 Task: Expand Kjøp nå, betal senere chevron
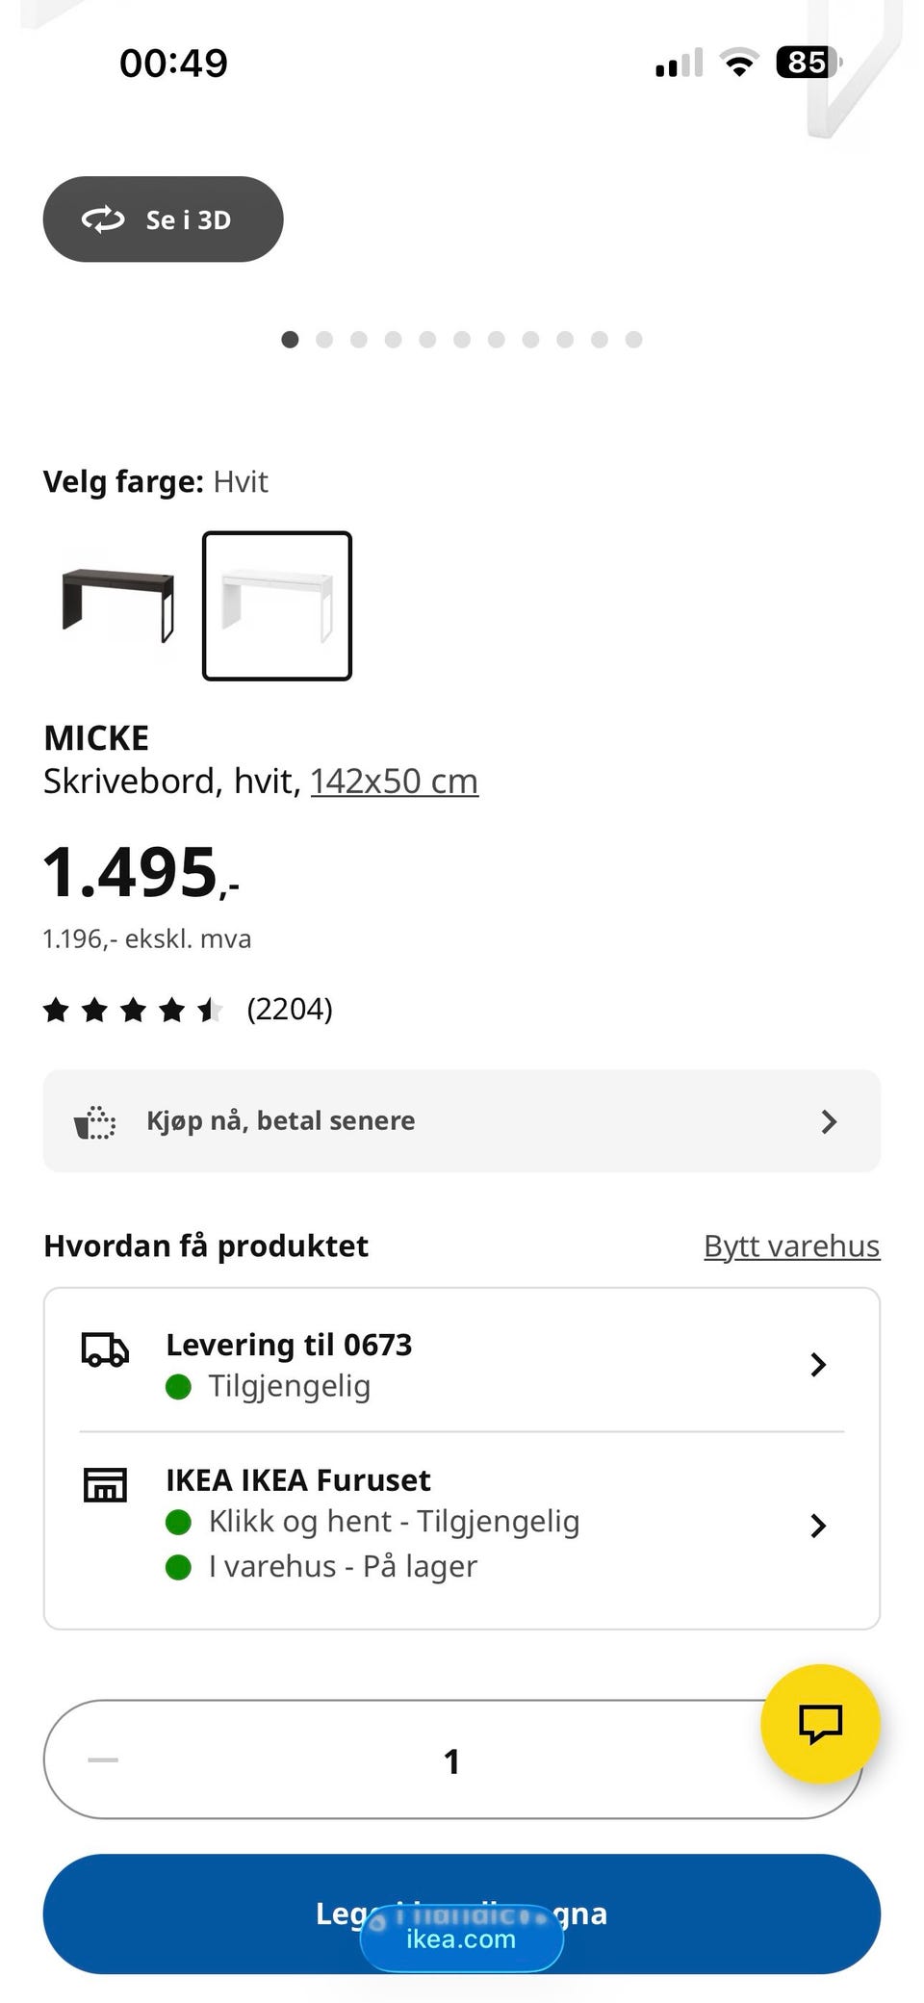pyautogui.click(x=829, y=1121)
